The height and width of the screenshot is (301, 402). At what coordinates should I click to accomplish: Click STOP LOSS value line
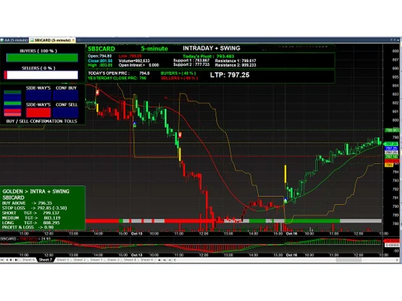[x=35, y=208]
